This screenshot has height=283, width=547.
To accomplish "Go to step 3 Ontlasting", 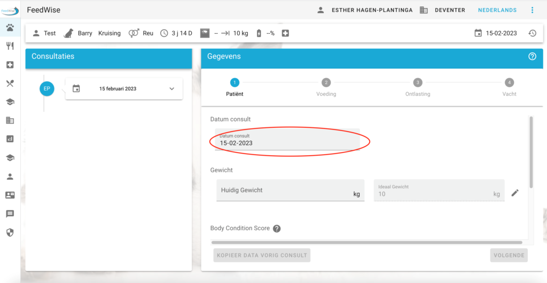I will pyautogui.click(x=418, y=88).
